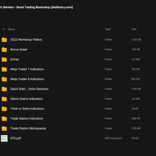The width and height of the screenshot is (156, 156).
Task: Click the 192 KB size value
Action: [x=136, y=69]
